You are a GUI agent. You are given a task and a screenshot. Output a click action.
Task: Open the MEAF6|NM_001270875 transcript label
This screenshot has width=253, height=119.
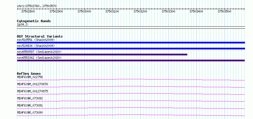(32, 91)
